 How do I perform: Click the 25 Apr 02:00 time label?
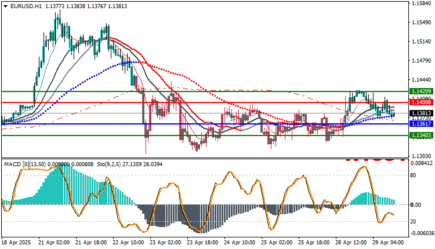click(x=277, y=243)
